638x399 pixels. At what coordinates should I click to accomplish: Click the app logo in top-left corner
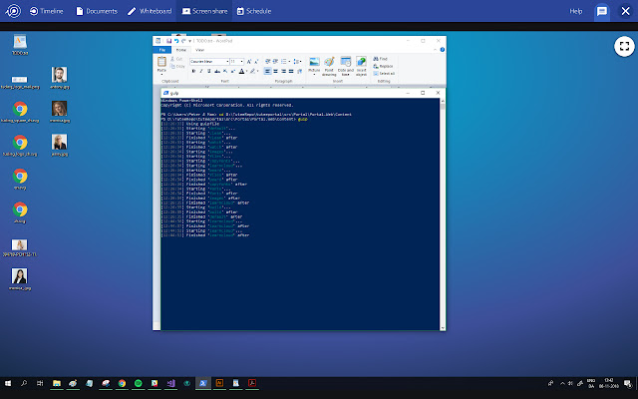pyautogui.click(x=13, y=11)
